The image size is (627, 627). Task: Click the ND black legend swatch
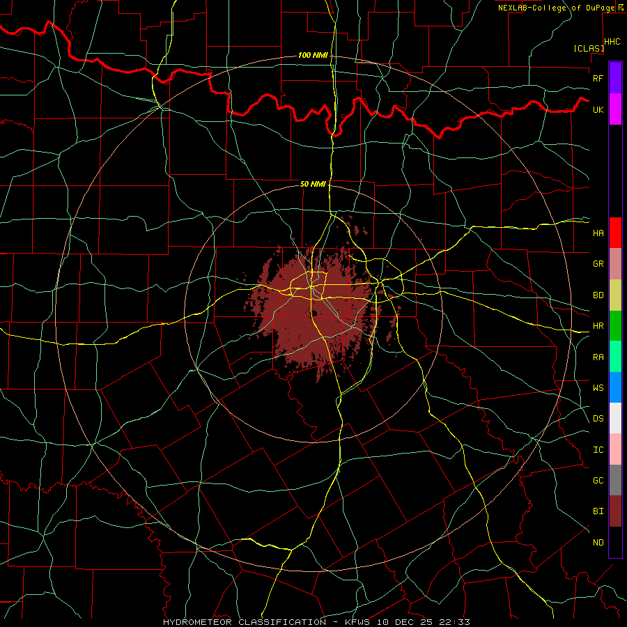(615, 542)
